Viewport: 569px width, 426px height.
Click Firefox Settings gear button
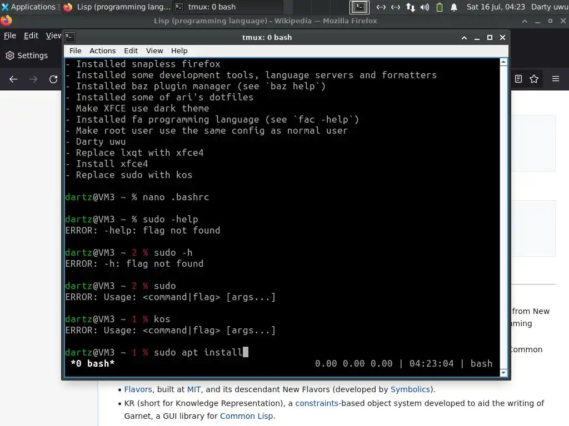coord(27,55)
